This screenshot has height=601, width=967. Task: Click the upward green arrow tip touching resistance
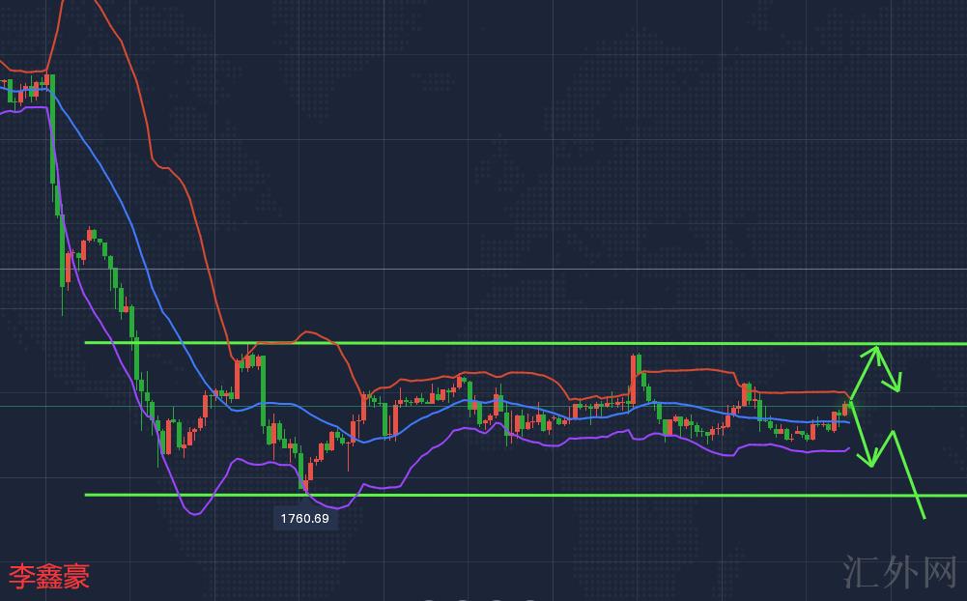tap(876, 346)
